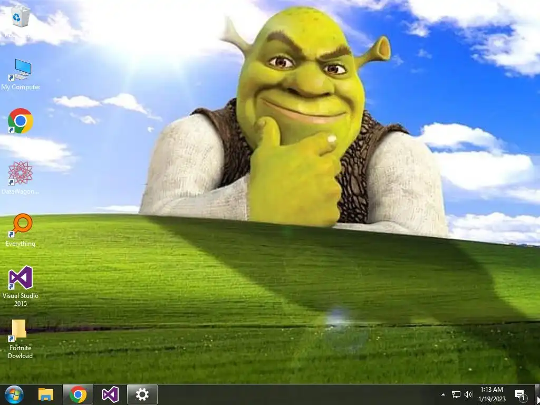
Task: Select the Recycle Bin desktop icon
Action: click(x=21, y=17)
